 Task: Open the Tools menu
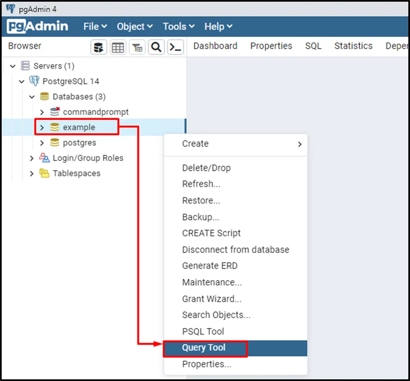[x=179, y=26]
